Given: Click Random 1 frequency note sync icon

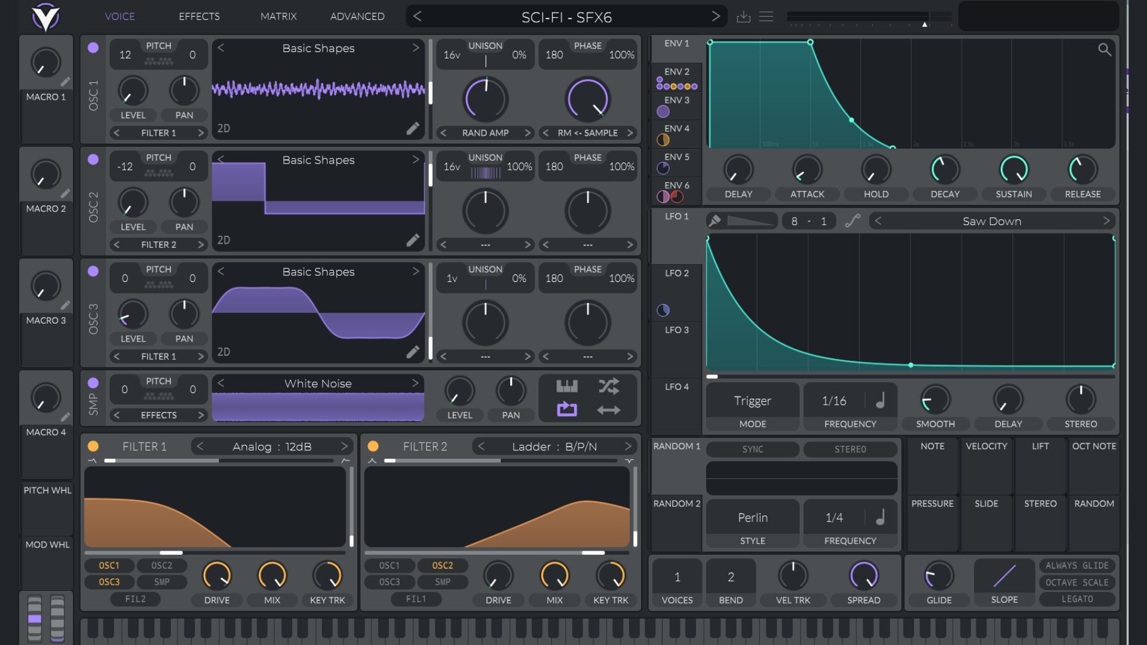Looking at the screenshot, I should pos(880,518).
